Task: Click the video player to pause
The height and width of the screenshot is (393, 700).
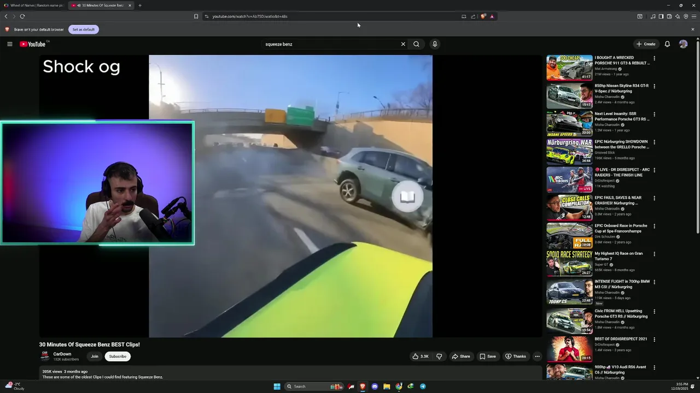Action: tap(290, 196)
